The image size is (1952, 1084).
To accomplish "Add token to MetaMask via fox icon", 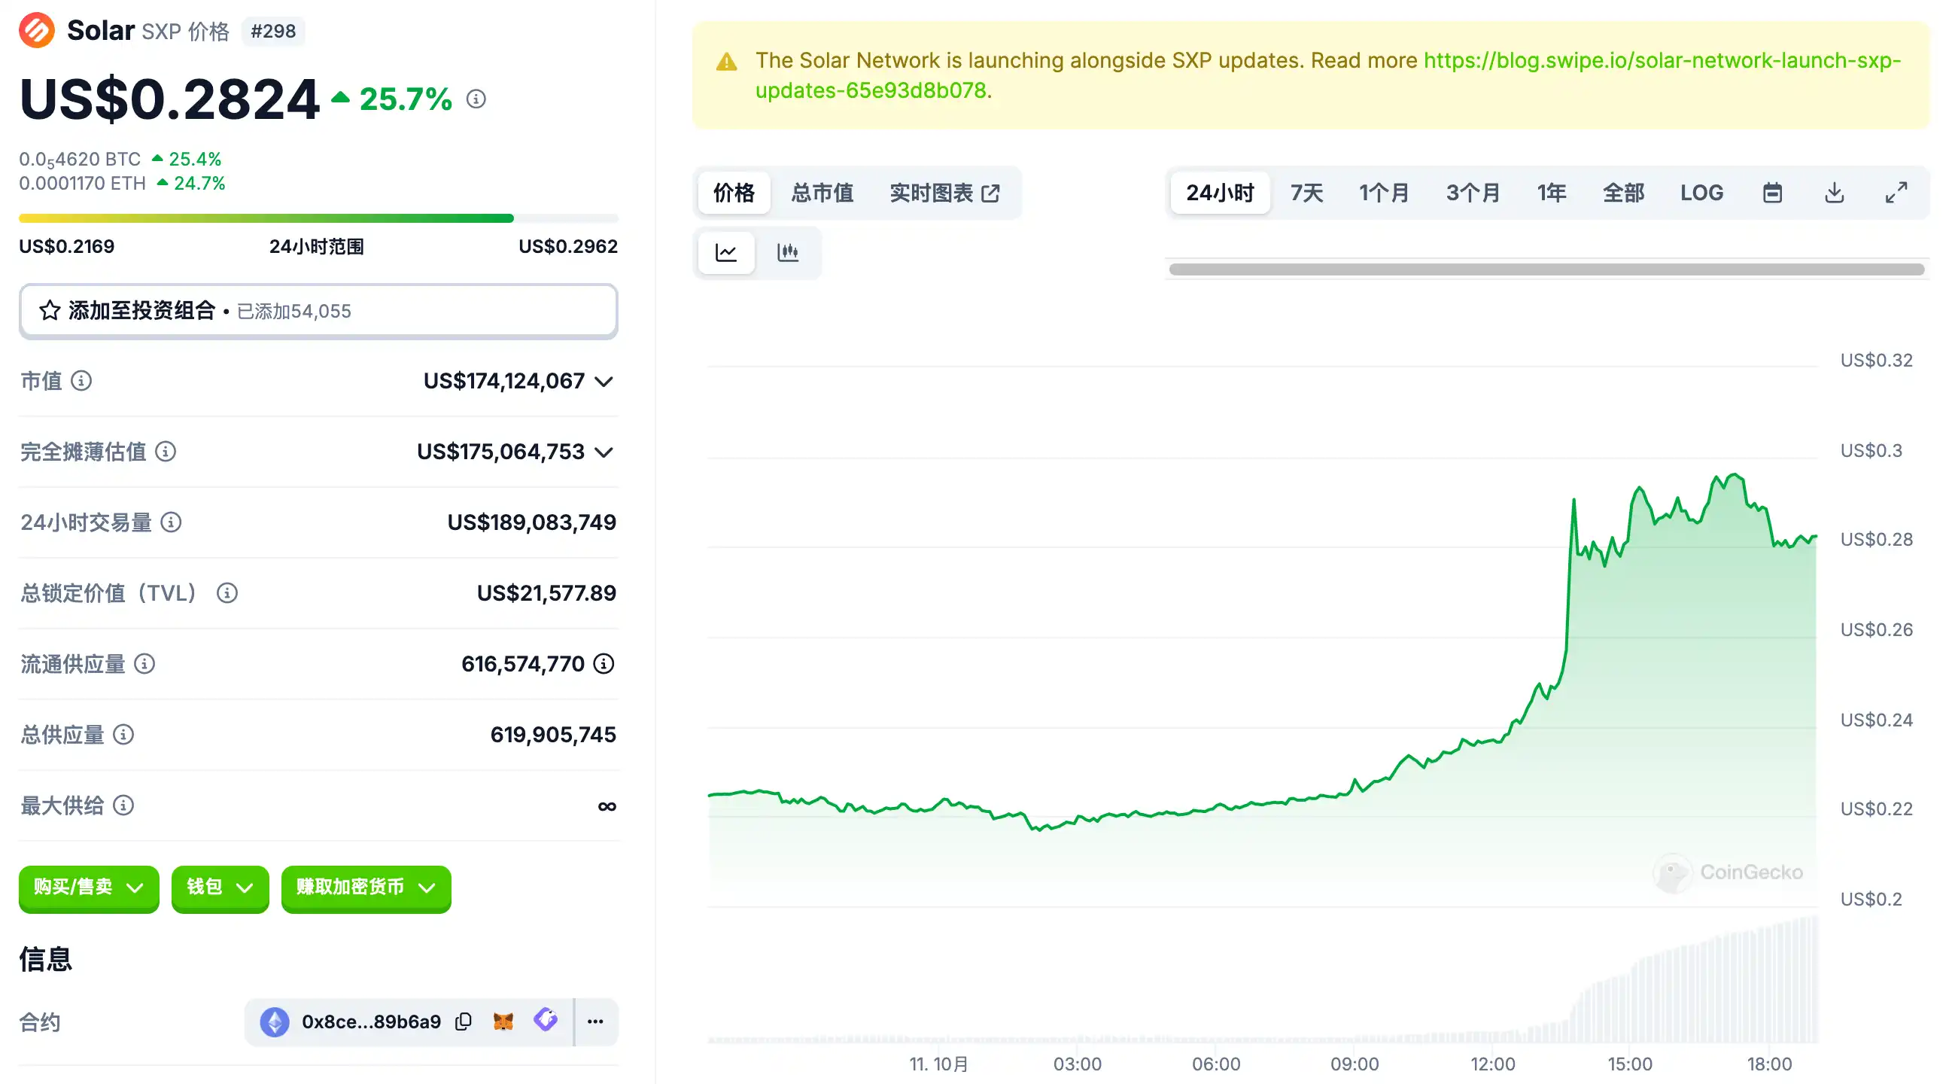I will pos(503,1022).
